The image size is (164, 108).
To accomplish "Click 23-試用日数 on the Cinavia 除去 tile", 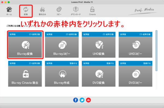I will tap(34, 63).
